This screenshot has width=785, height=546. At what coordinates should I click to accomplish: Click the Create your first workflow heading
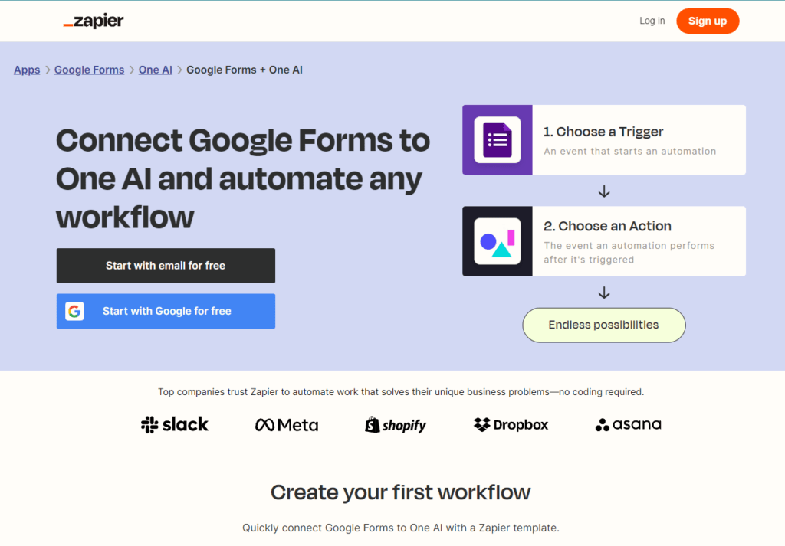[400, 492]
